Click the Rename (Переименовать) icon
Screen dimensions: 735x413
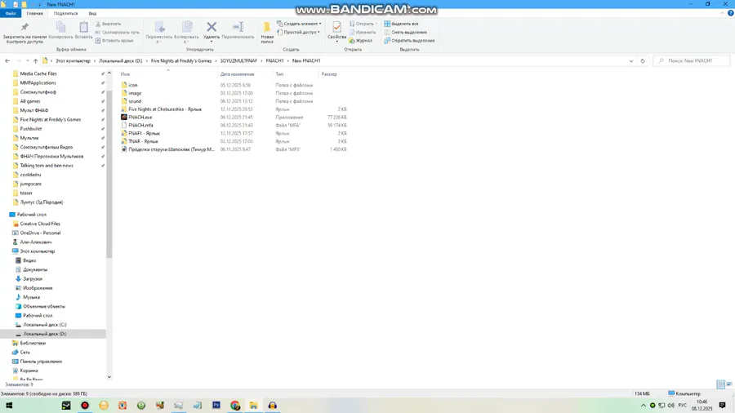pyautogui.click(x=238, y=27)
